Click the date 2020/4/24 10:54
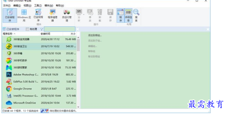Screen dimensions: 226x114 (x=50, y=103)
